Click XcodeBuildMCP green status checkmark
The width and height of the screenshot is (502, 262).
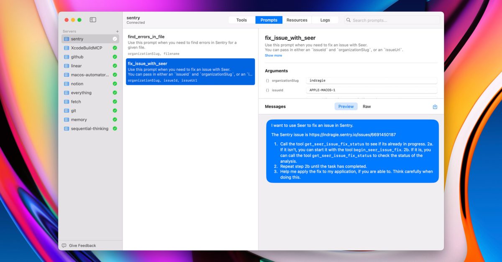(x=115, y=48)
